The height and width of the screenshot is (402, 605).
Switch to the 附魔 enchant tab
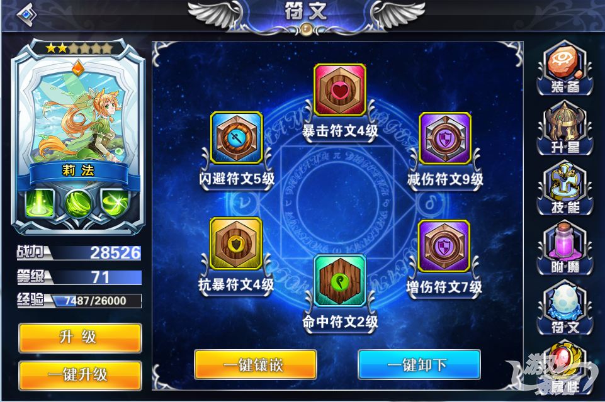tap(565, 248)
